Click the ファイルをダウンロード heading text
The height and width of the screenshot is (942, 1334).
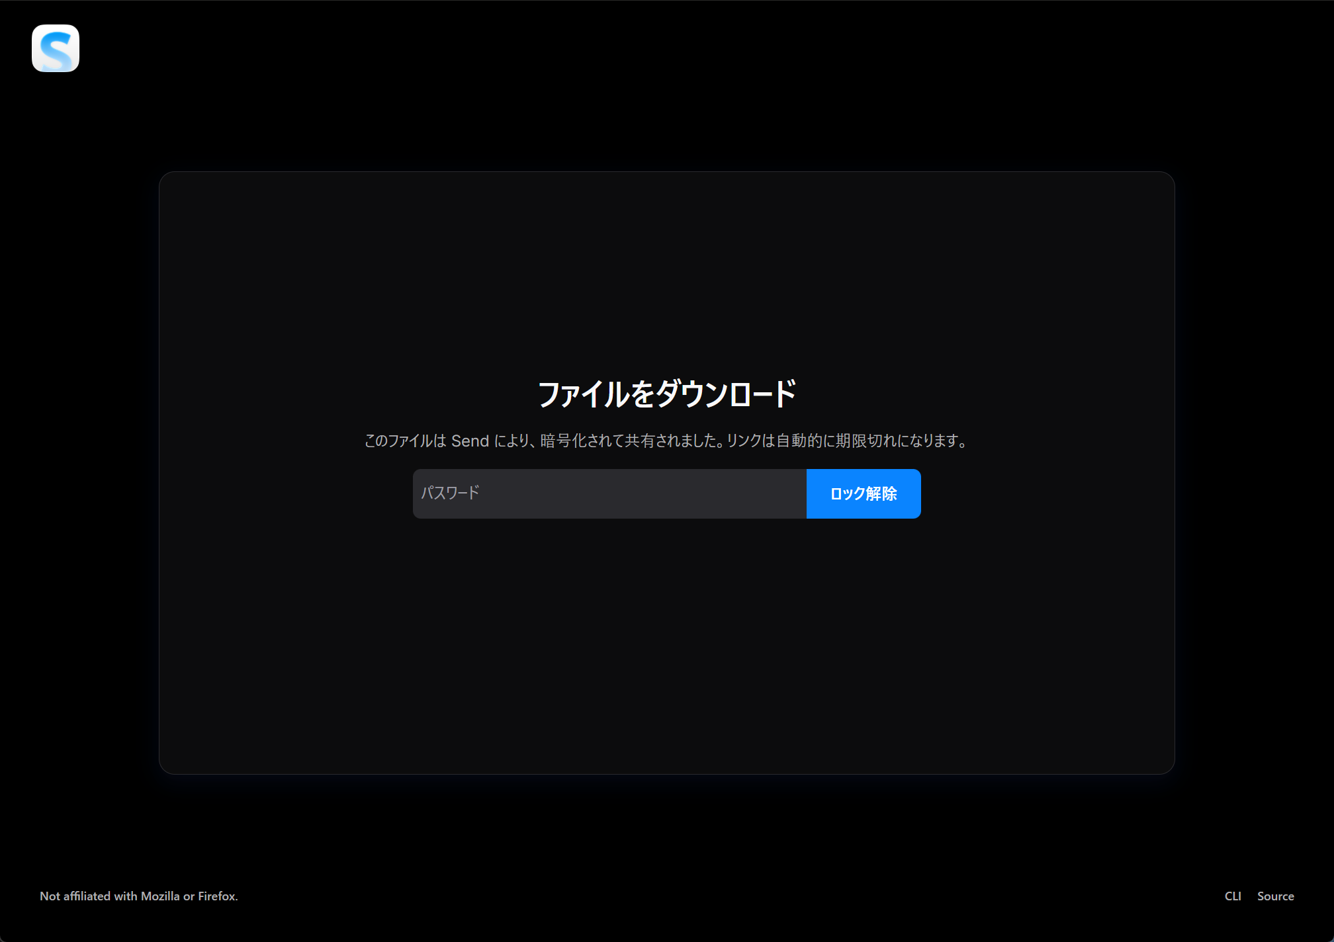[667, 394]
